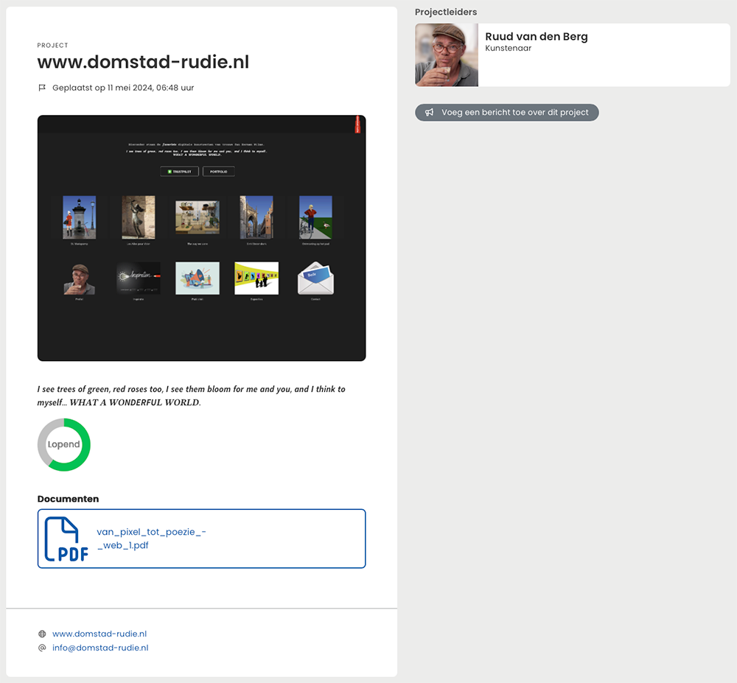
Task: Click the TRUSTPILOT button in the website preview
Action: tap(179, 171)
